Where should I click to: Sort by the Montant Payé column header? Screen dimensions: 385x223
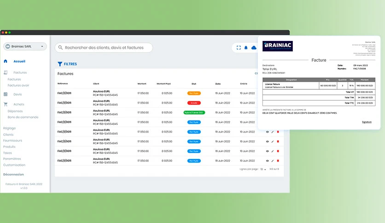164,84
